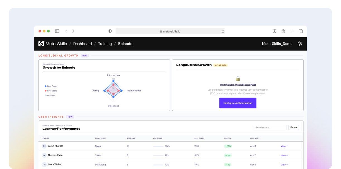Sort by the Last Active column header

[x=256, y=138]
